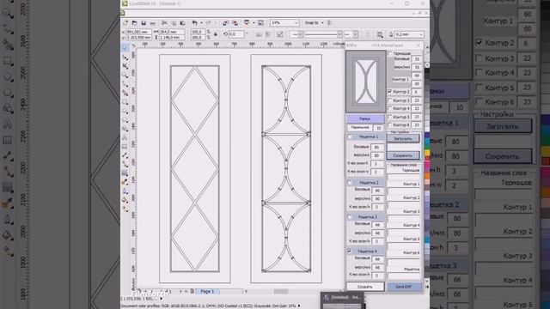Open the start arrowhead dropdown

[300, 34]
